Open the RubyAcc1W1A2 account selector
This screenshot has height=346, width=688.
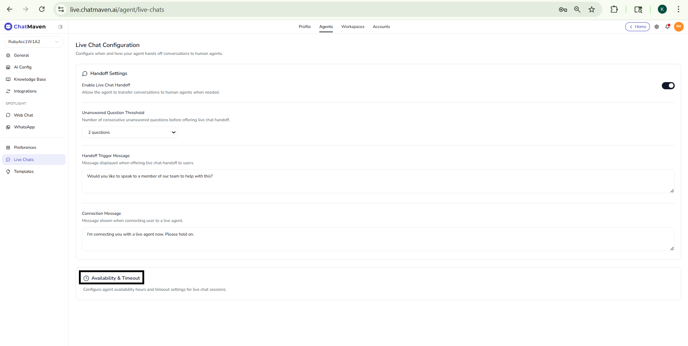[x=33, y=42]
